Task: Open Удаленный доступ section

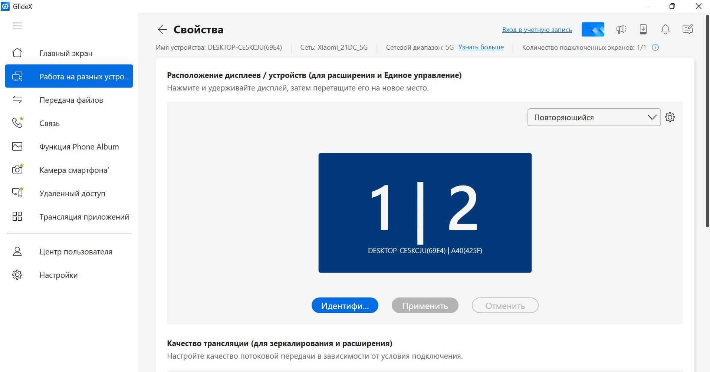Action: (x=69, y=193)
